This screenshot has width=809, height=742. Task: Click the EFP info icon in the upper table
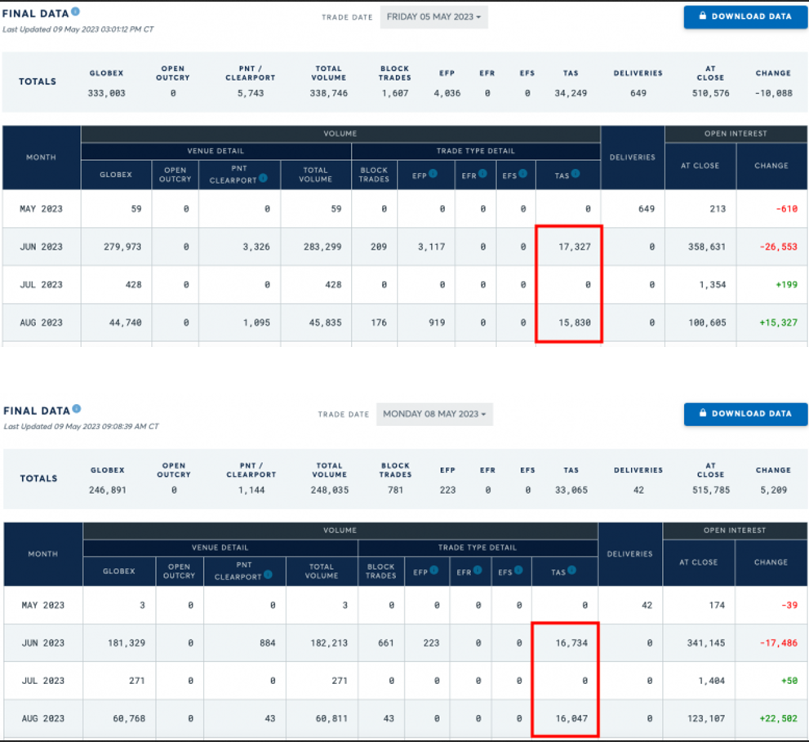pos(433,173)
